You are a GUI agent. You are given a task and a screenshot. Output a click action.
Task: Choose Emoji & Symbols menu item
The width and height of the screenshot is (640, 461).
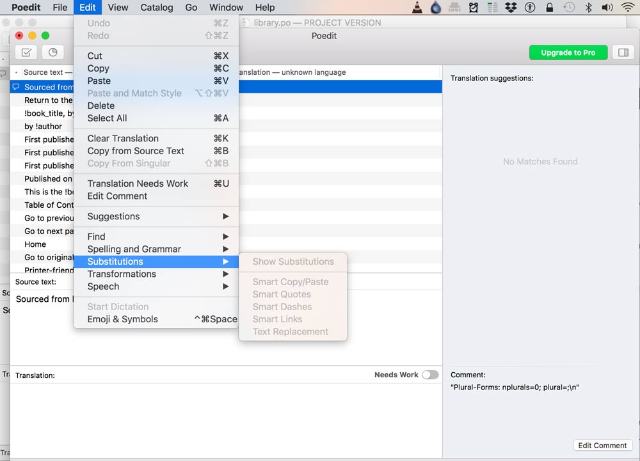[156, 319]
